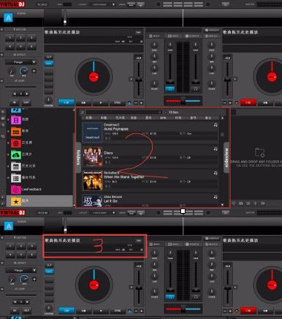The width and height of the screenshot is (282, 319).
Task: Open the magenta folder icon in sidebar
Action: (16, 120)
